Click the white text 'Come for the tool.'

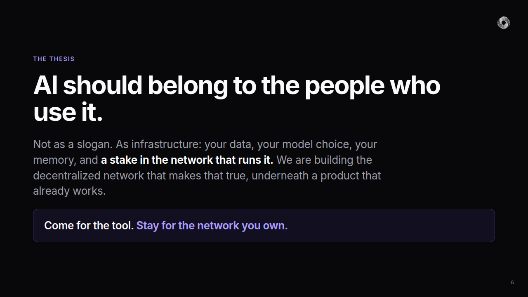point(89,226)
